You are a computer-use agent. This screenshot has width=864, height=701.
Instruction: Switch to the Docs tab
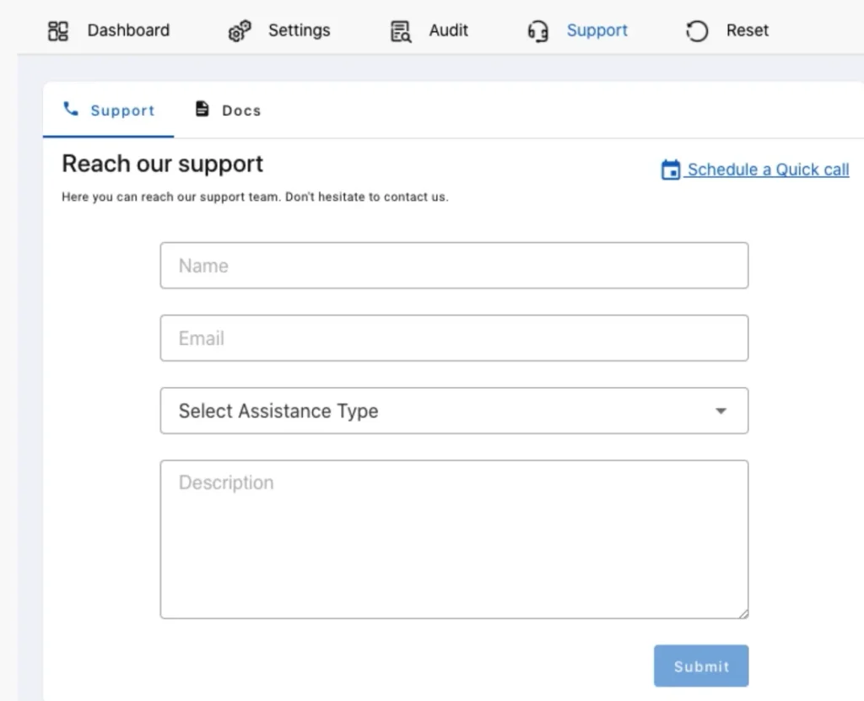(228, 110)
